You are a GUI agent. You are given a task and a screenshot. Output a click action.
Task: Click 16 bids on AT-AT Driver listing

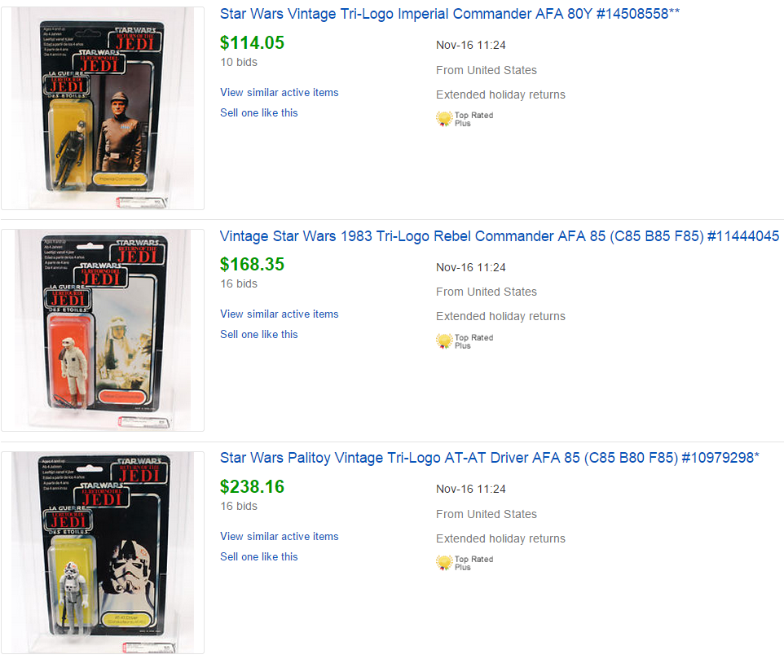pyautogui.click(x=239, y=506)
